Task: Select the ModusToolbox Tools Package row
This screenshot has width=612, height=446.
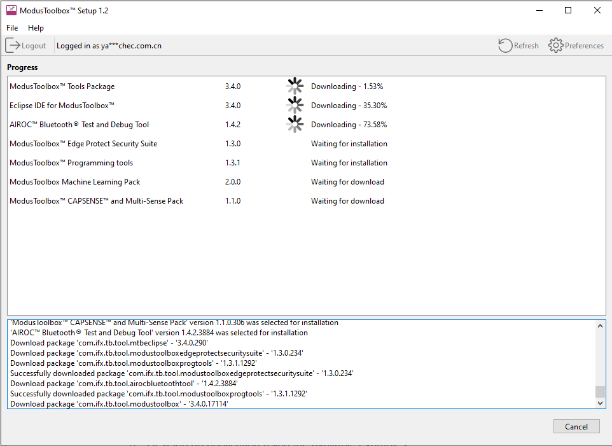Action: click(307, 87)
